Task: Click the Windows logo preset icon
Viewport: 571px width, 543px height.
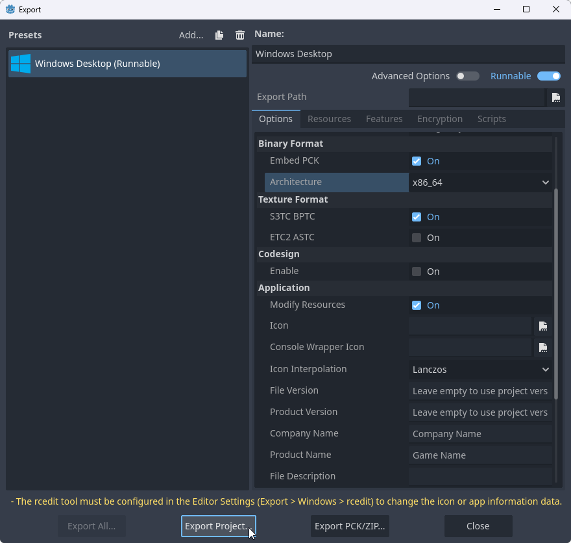Action: [21, 64]
